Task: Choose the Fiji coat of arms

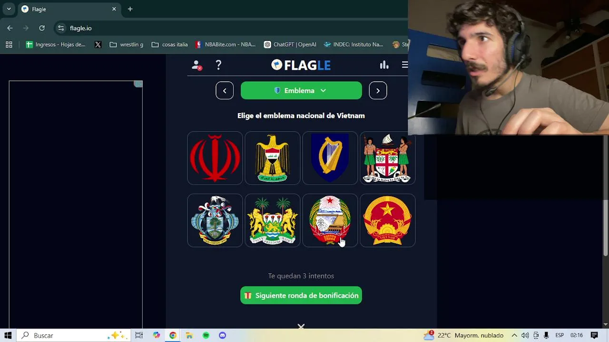Action: click(x=387, y=158)
